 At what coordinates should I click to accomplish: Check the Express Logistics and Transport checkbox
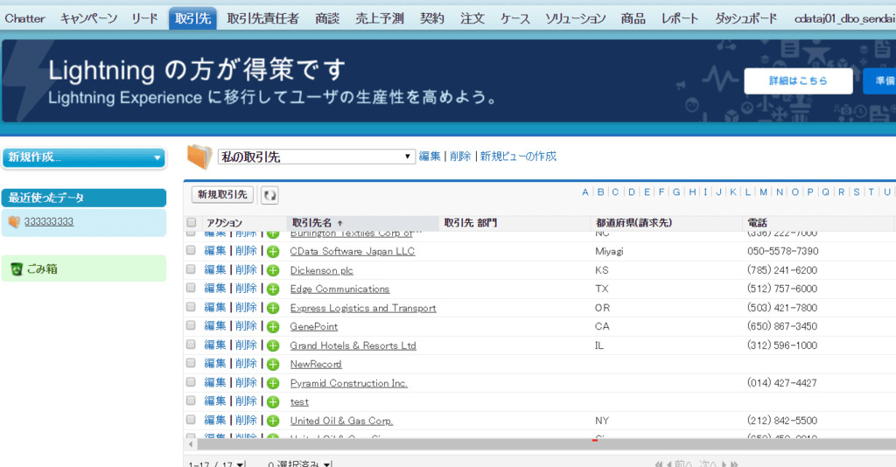coord(191,307)
